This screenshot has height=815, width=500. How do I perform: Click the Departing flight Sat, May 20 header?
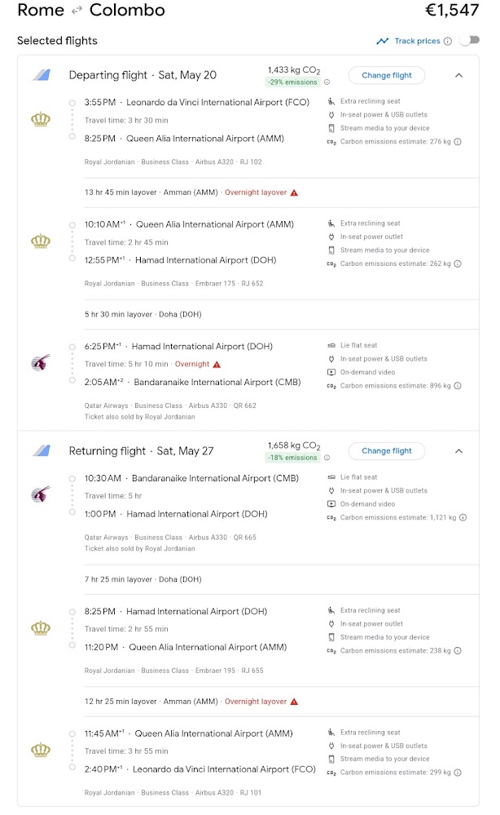tap(143, 75)
